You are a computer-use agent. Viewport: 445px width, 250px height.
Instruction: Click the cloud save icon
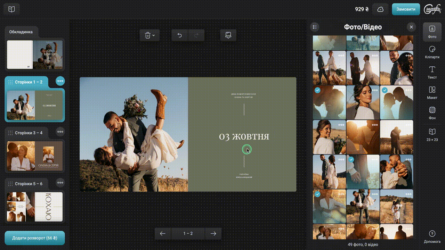(x=380, y=9)
